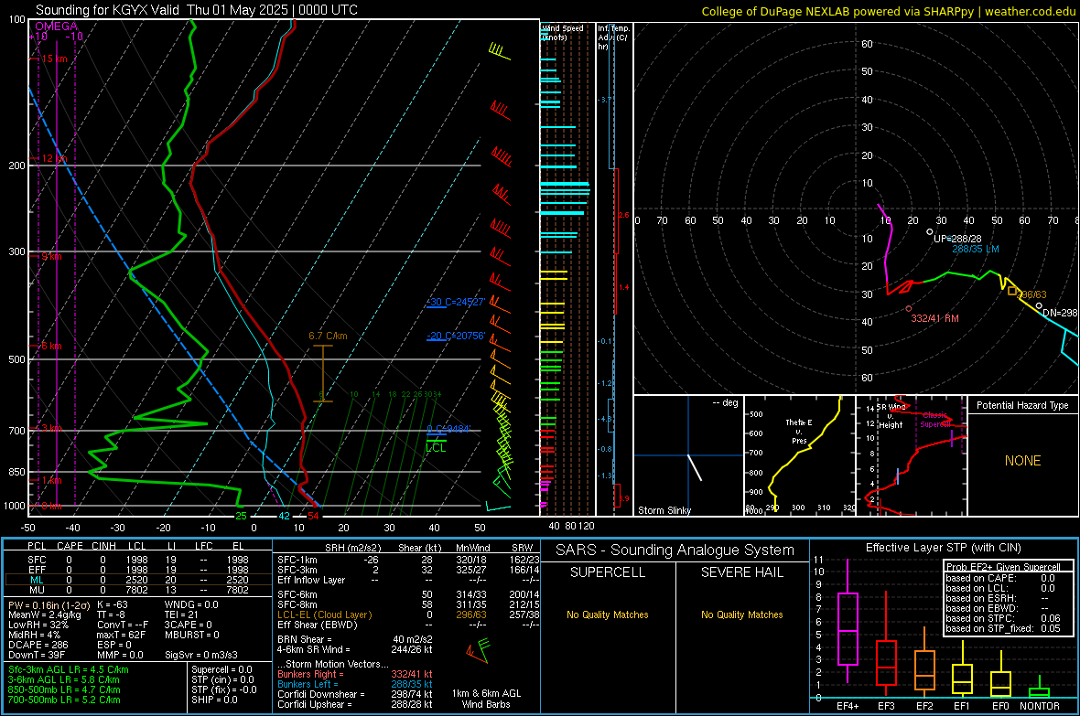Click the 332/41 RM hodograph label
The image size is (1080, 716).
coord(934,318)
